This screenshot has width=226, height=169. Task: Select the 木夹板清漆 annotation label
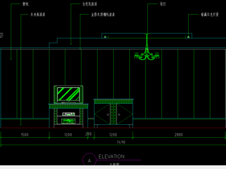38,15
